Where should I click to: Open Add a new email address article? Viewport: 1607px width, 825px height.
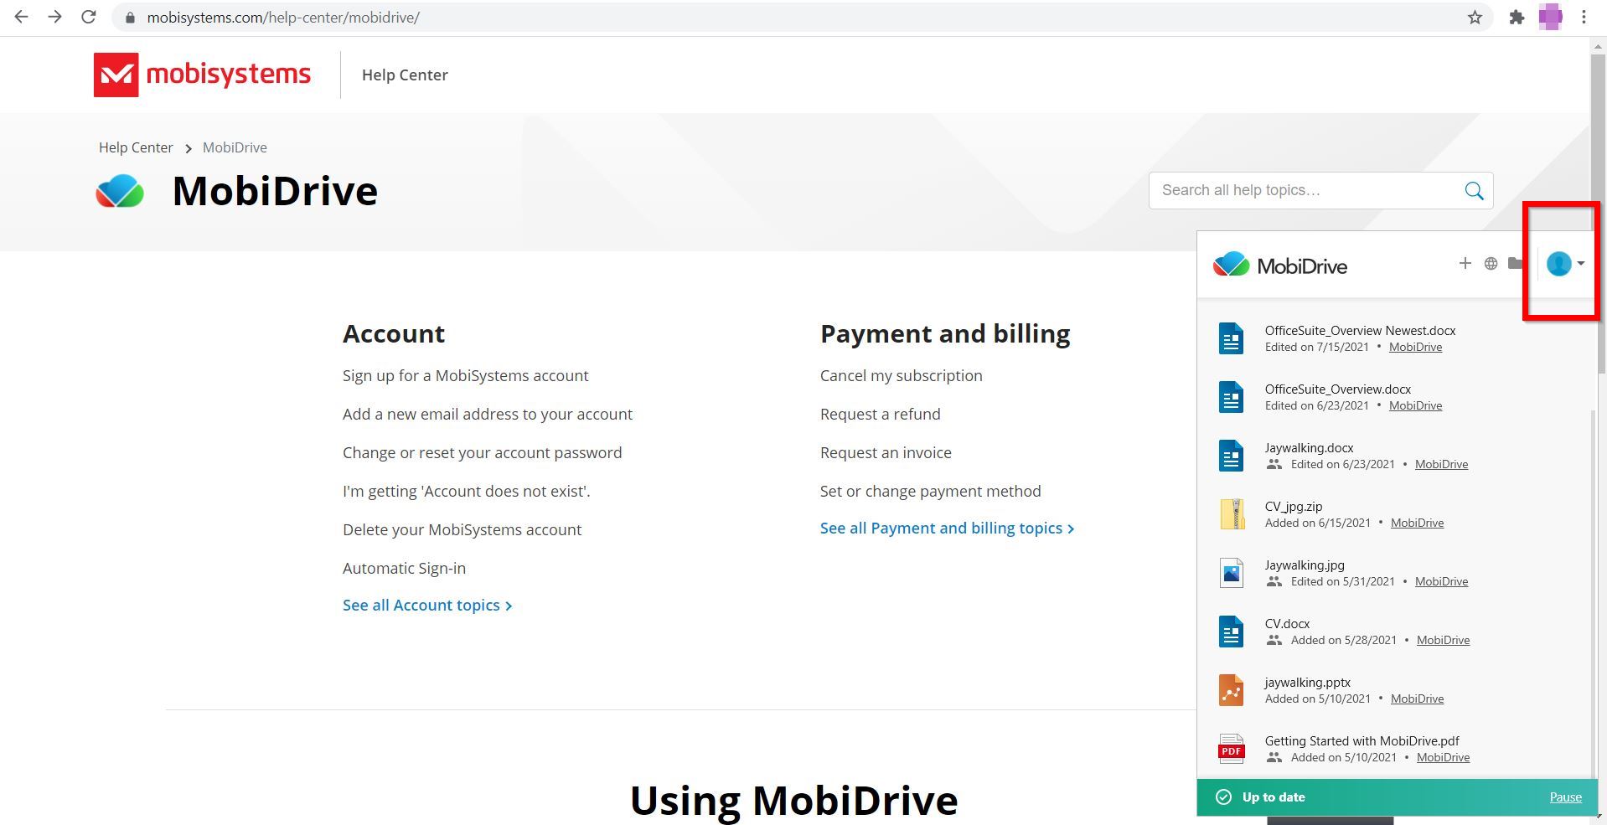pyautogui.click(x=488, y=414)
